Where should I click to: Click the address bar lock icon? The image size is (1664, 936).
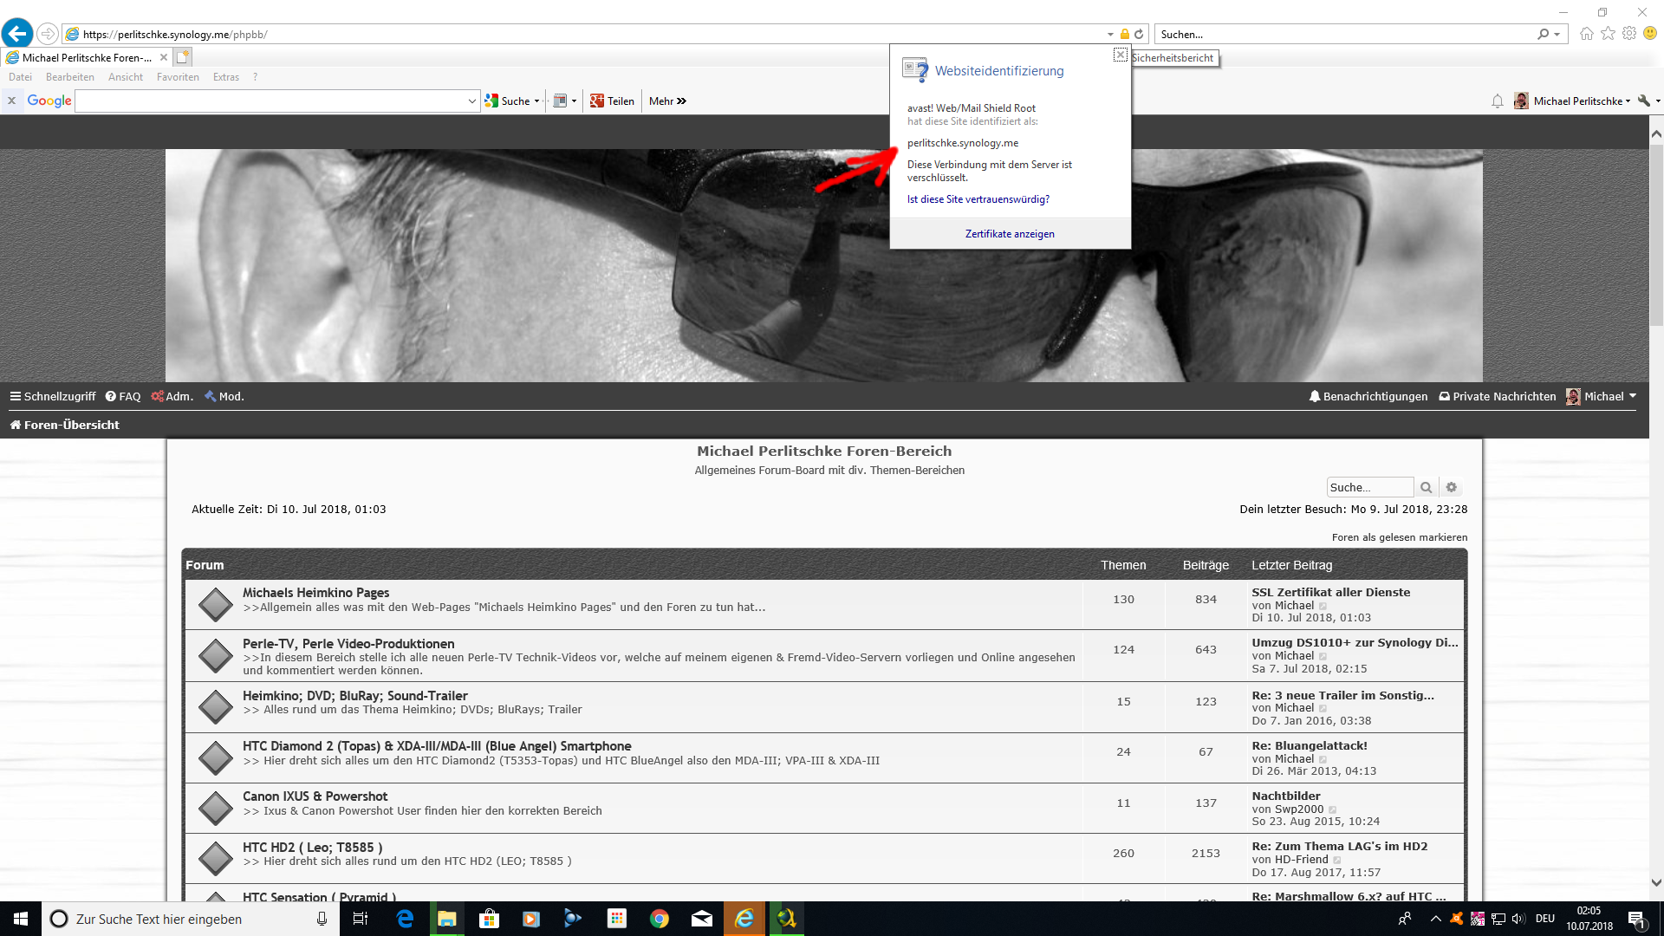1124,35
